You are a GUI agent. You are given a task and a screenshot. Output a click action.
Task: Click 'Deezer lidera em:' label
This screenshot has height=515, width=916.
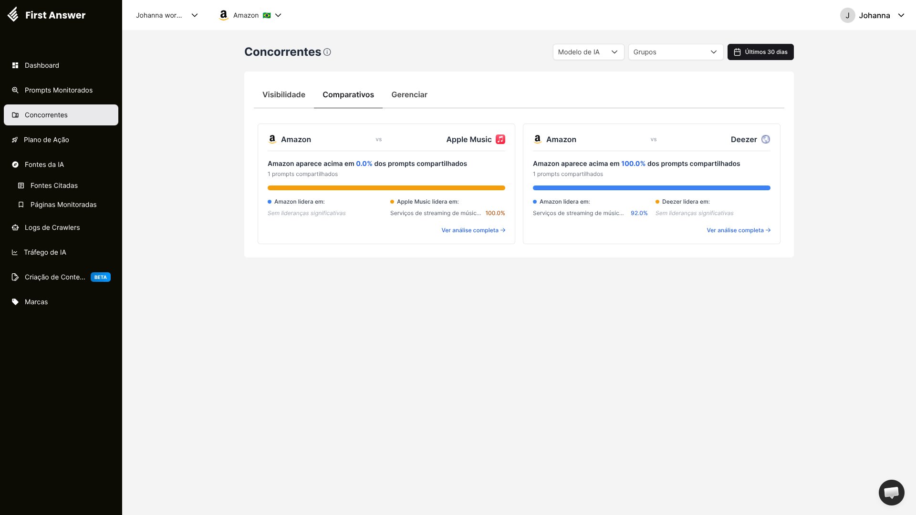tap(686, 202)
